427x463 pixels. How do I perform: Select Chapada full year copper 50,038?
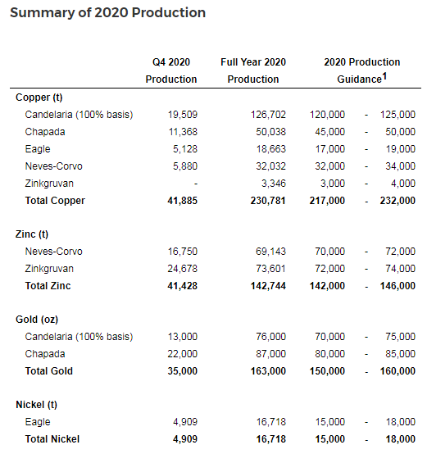[270, 132]
